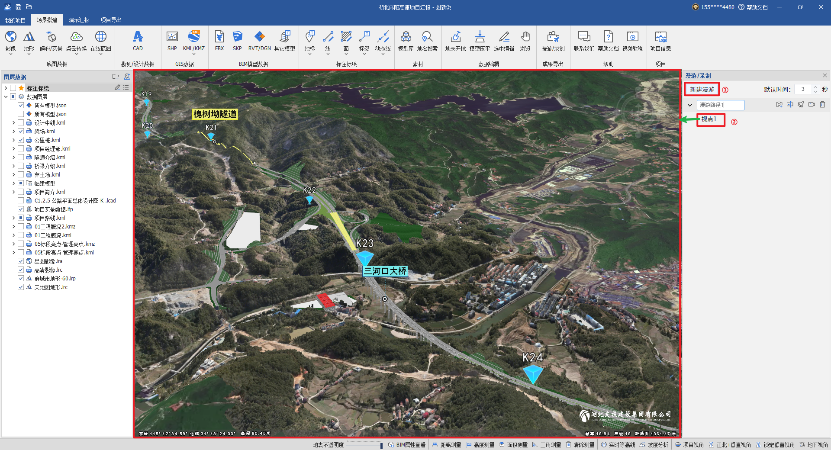Open the 项目导出 tab
This screenshot has width=831, height=450.
(x=111, y=20)
